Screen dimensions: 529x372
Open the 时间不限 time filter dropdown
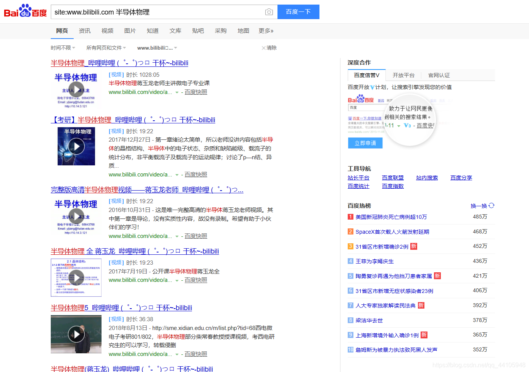(63, 48)
